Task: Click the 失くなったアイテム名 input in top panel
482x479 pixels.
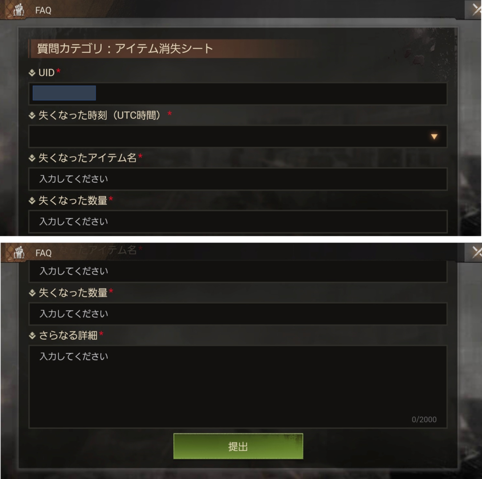Action: (238, 179)
